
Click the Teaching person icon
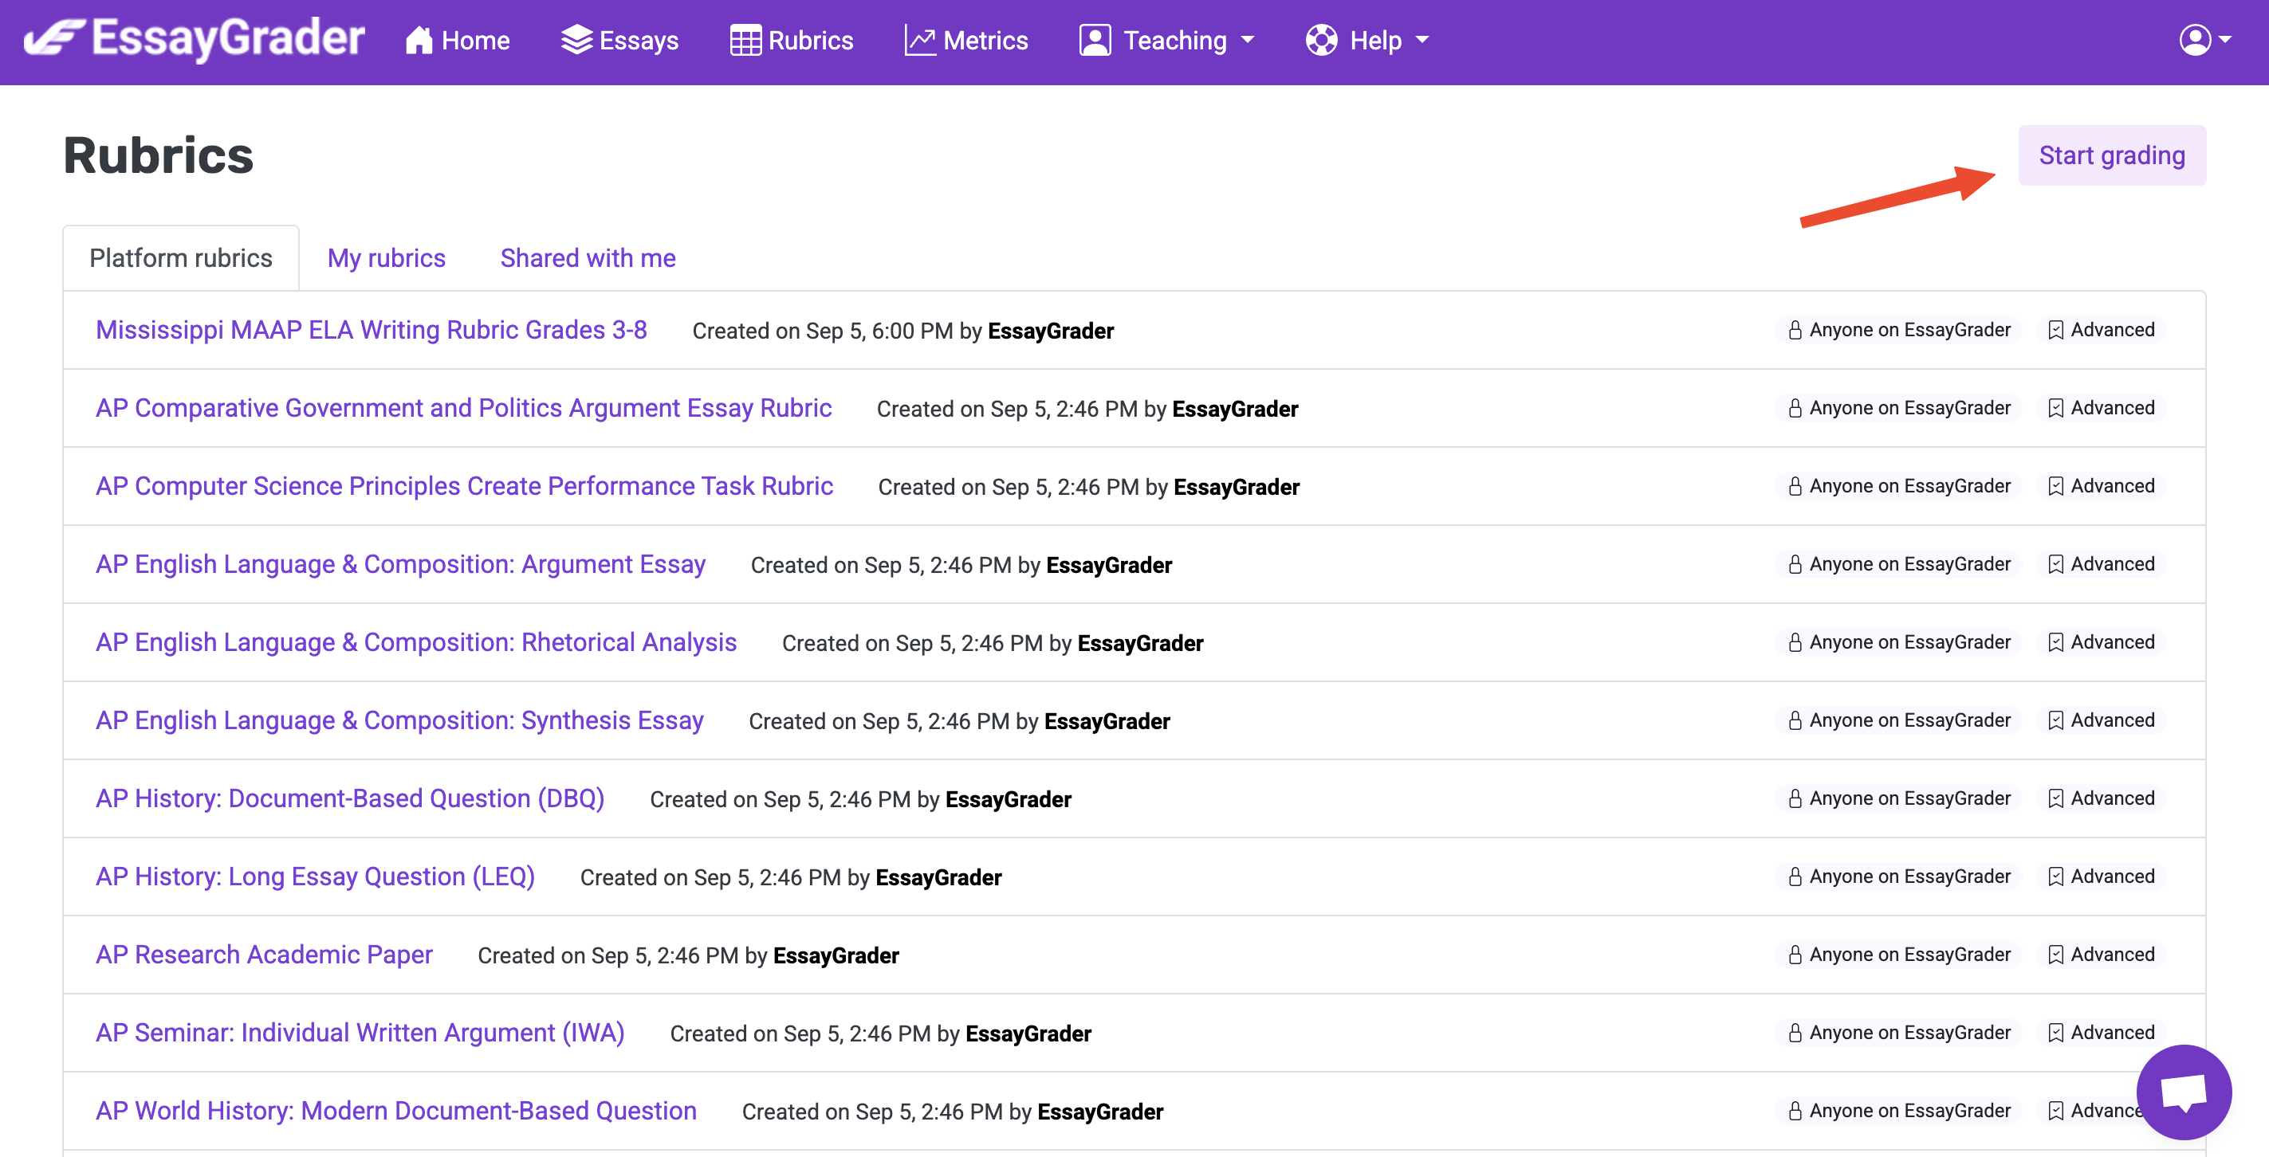point(1095,41)
